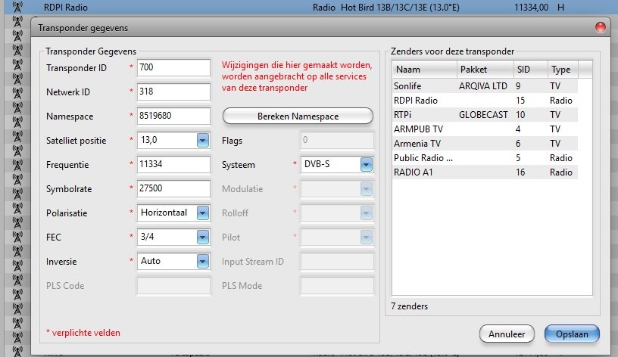Viewport: 618px width, 357px height.
Task: Select the Symbolrate text field
Action: pyautogui.click(x=173, y=189)
